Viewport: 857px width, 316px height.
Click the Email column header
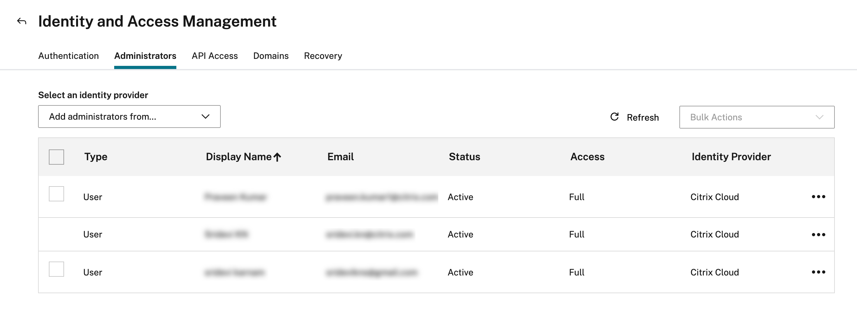tap(340, 157)
